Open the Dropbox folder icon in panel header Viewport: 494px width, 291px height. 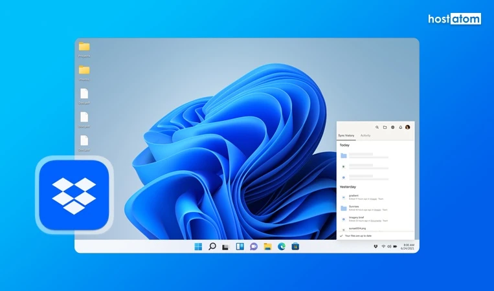click(x=385, y=127)
